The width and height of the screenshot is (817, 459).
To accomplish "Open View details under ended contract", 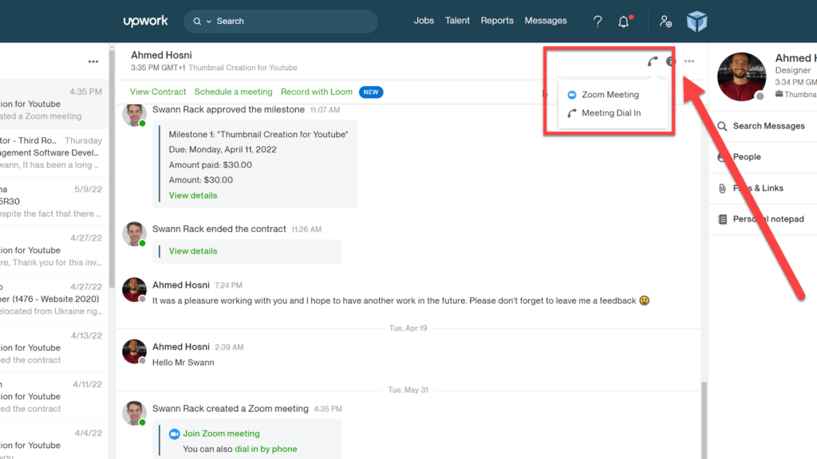I will click(x=193, y=251).
